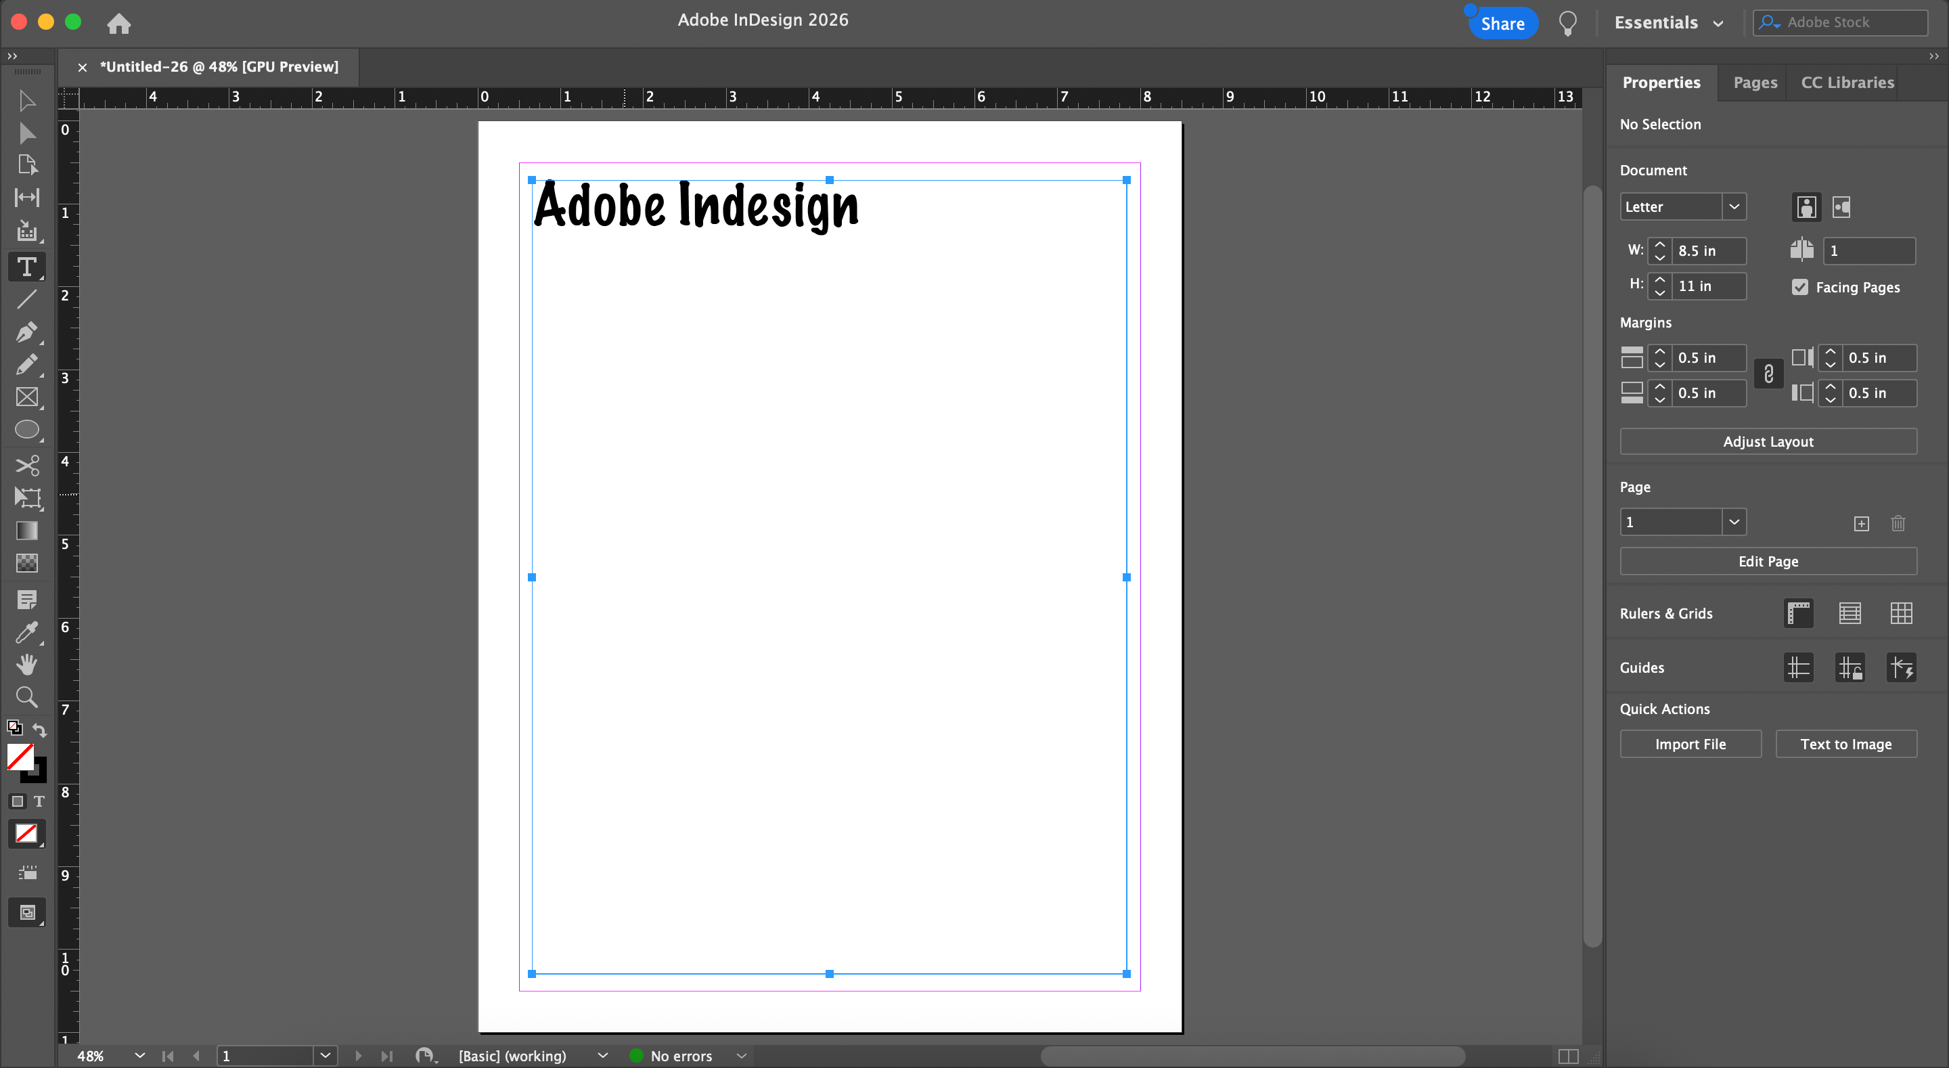Click the Gradient Swatch tool

pyautogui.click(x=26, y=531)
